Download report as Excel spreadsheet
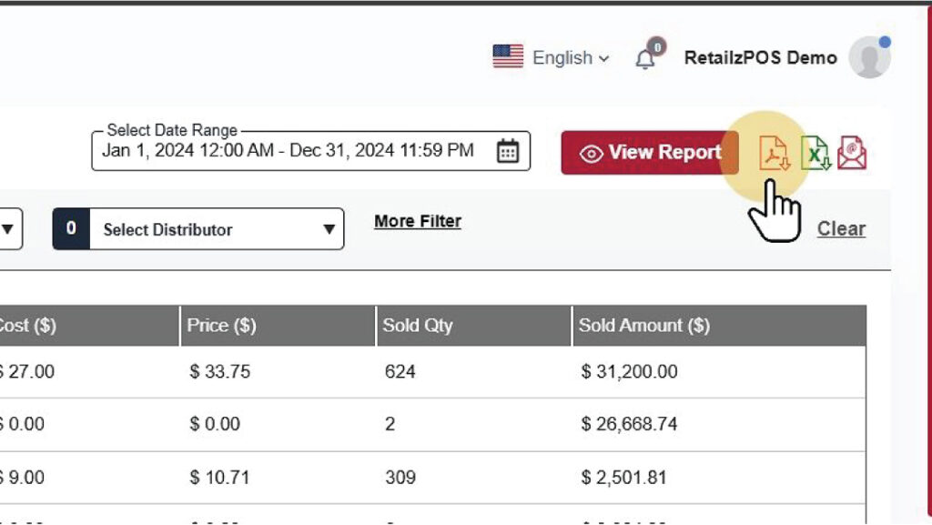This screenshot has height=525, width=932. coord(815,153)
